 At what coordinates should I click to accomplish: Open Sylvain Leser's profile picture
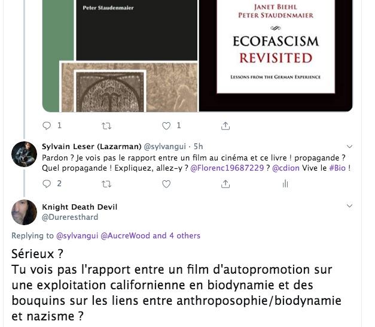click(x=24, y=154)
